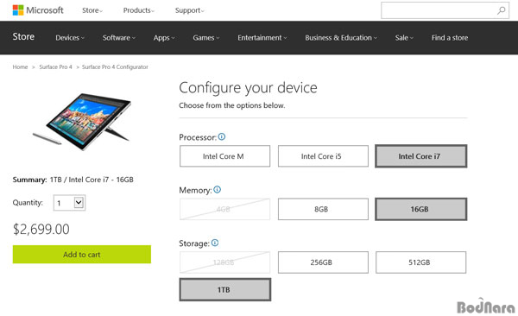Click the Store heading in dark bar
518x316 pixels.
[23, 36]
